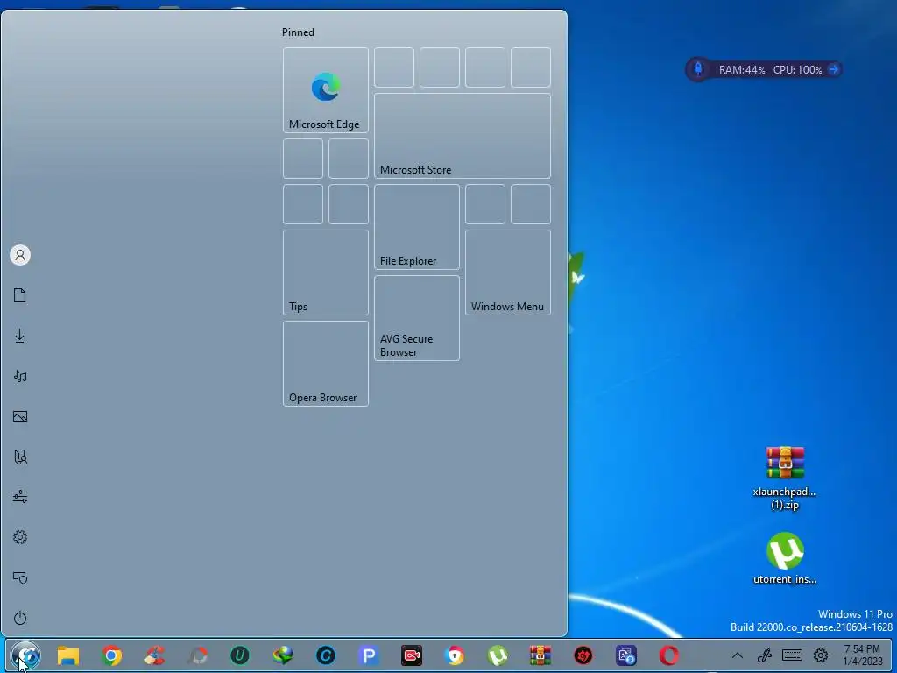Open the touch keyboard tray icon
Image resolution: width=897 pixels, height=673 pixels.
coord(792,655)
